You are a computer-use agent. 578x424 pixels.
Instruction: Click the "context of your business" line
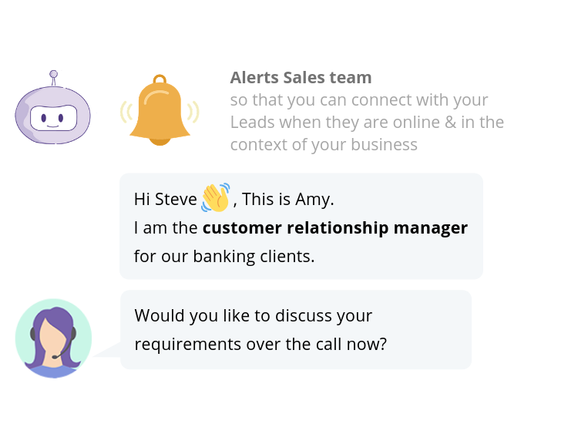click(324, 144)
